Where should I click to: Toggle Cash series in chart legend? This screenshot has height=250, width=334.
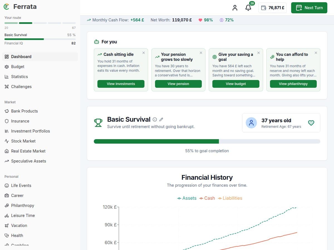207,198
